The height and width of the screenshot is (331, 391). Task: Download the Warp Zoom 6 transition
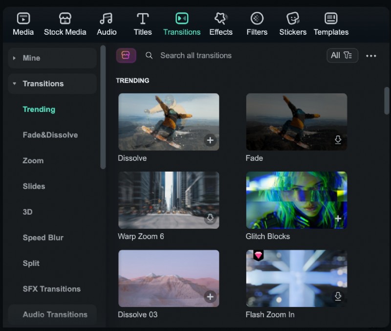click(210, 219)
